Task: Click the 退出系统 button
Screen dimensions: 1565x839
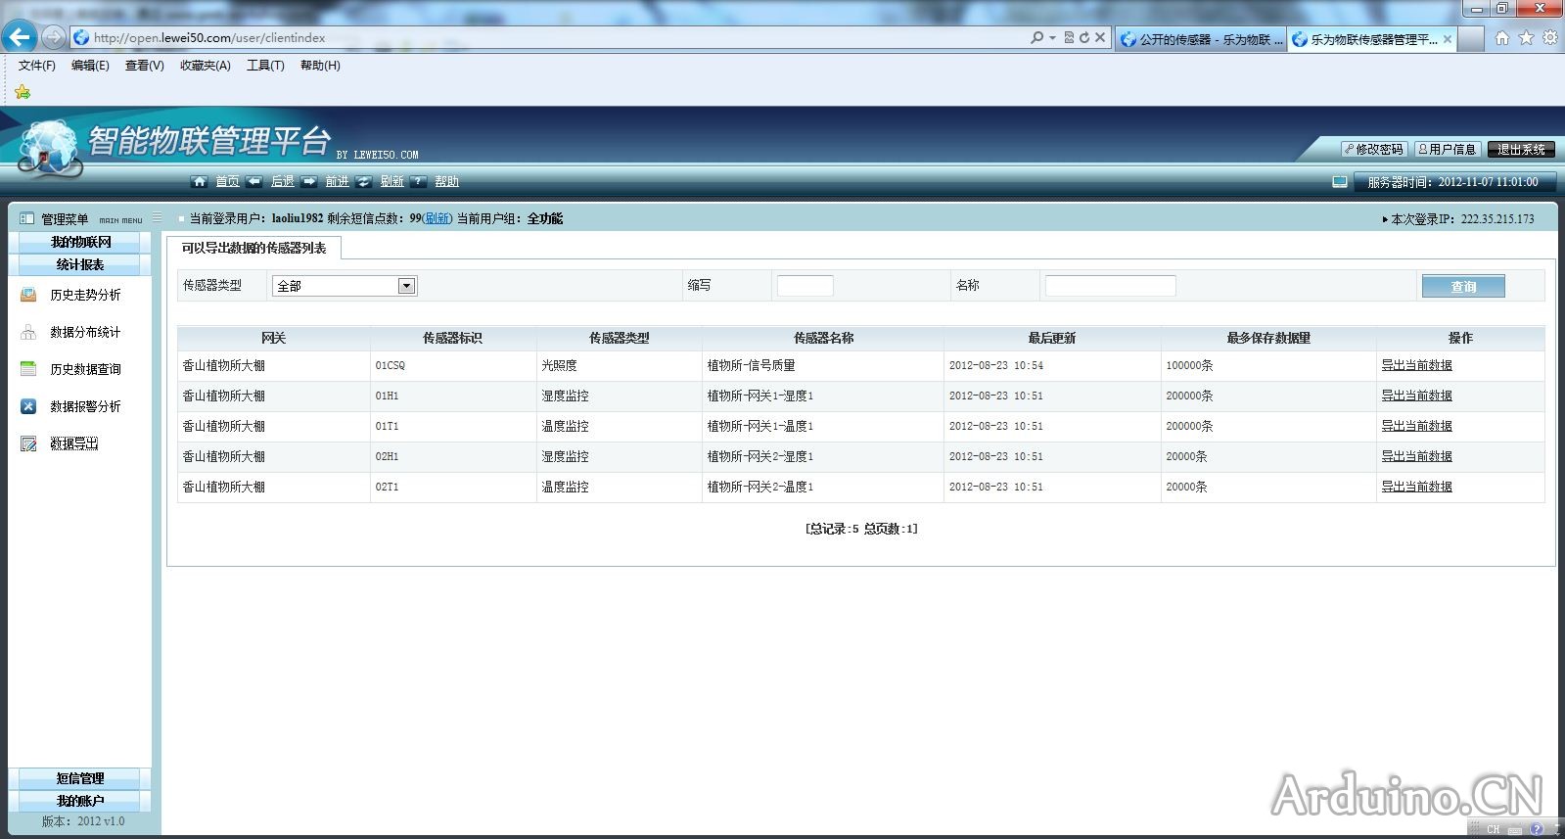Action: 1521,150
